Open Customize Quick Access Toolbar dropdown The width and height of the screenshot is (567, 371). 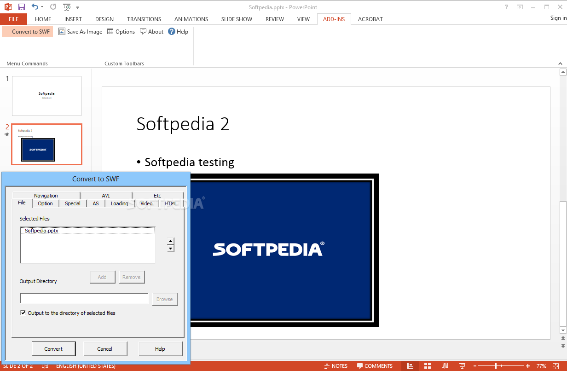coord(77,7)
